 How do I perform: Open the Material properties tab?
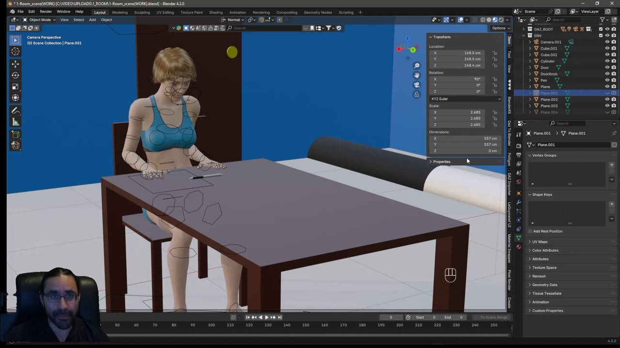[519, 247]
